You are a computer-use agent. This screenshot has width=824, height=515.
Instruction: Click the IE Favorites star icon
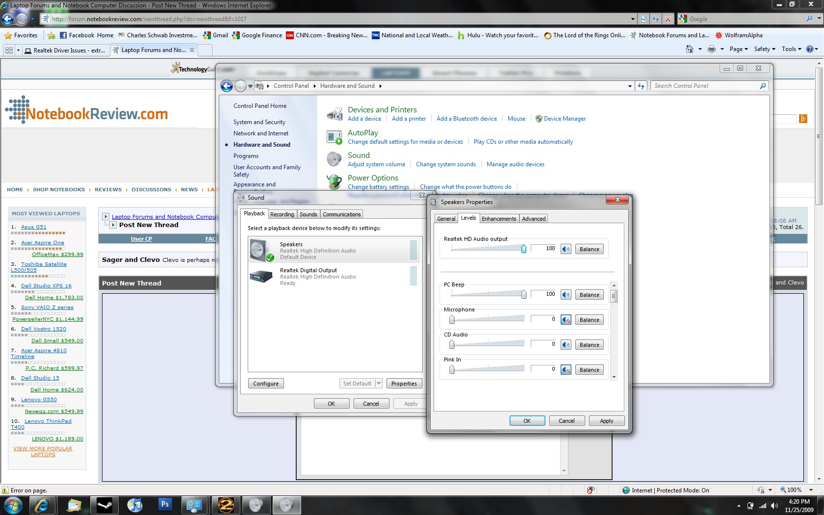click(x=8, y=35)
